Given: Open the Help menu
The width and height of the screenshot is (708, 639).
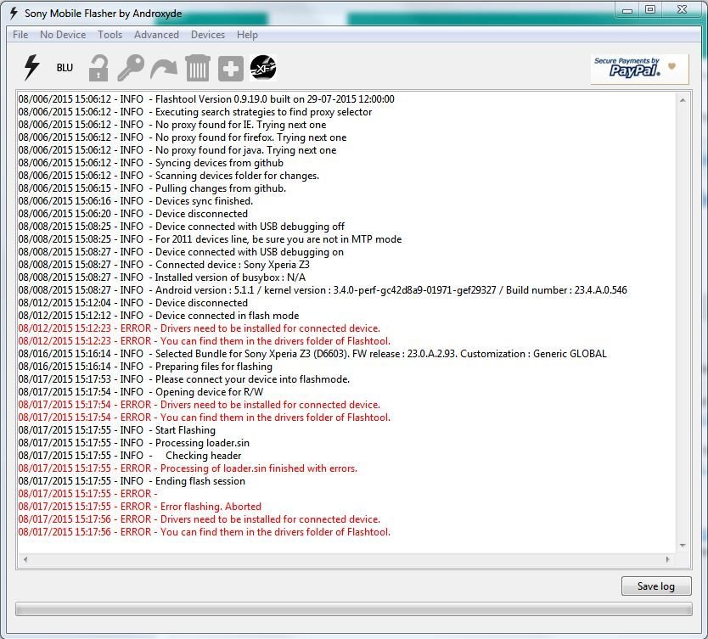Looking at the screenshot, I should pos(247,35).
